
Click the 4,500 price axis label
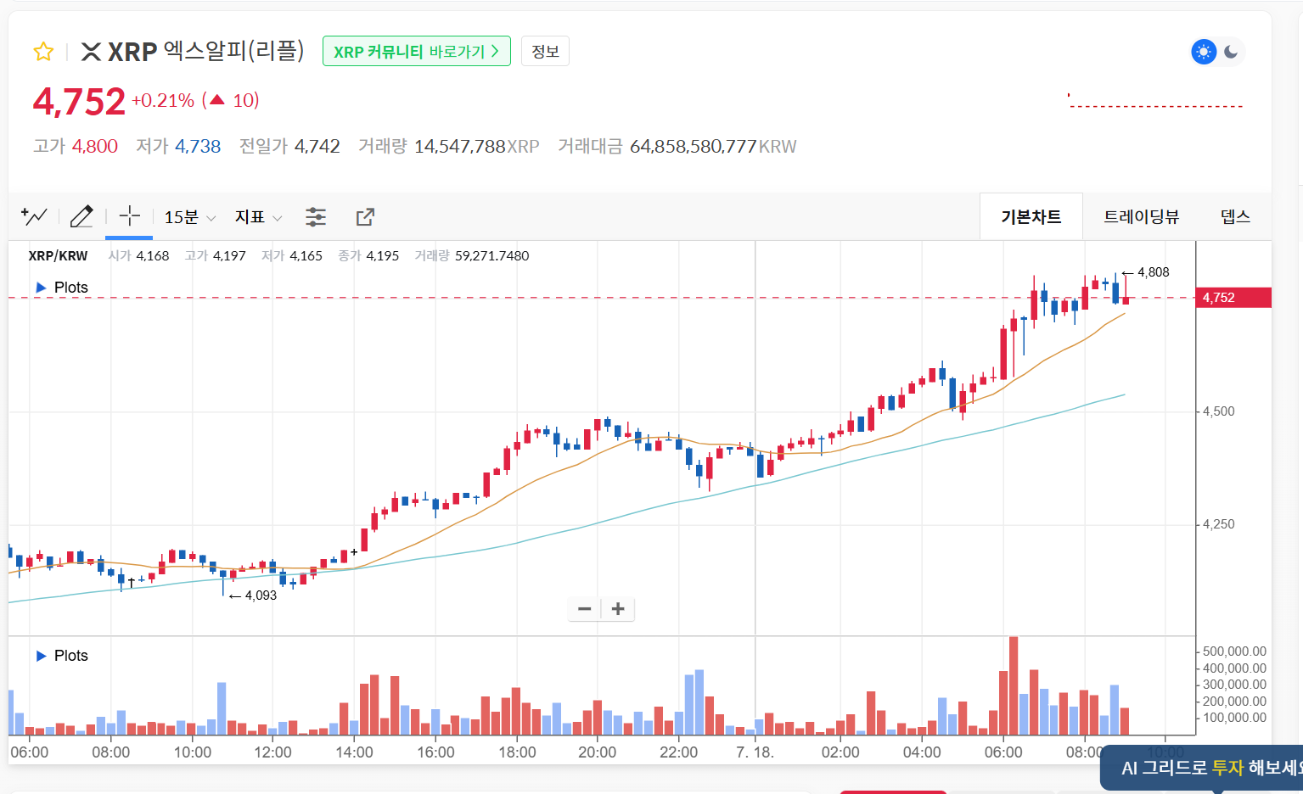pos(1219,411)
